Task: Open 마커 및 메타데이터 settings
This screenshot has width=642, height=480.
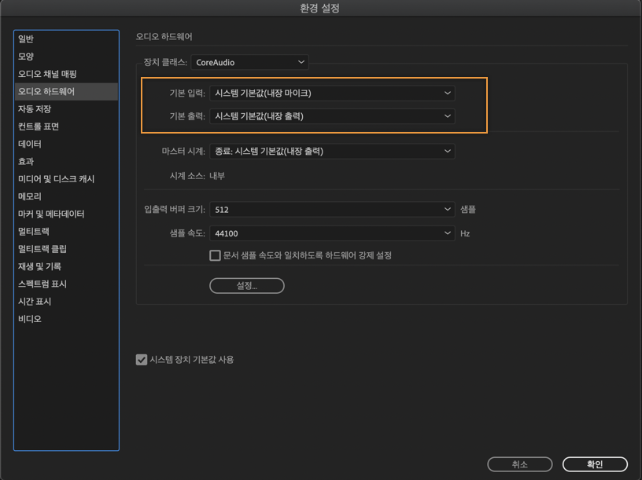Action: (66, 214)
